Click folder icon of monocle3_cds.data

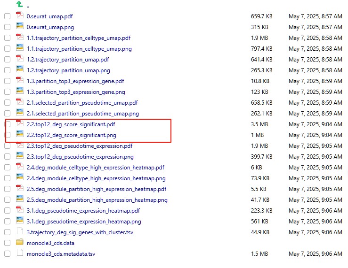pos(20,242)
